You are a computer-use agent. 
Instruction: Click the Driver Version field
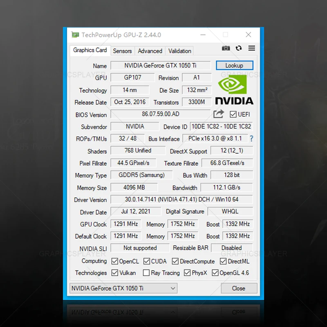(x=181, y=199)
